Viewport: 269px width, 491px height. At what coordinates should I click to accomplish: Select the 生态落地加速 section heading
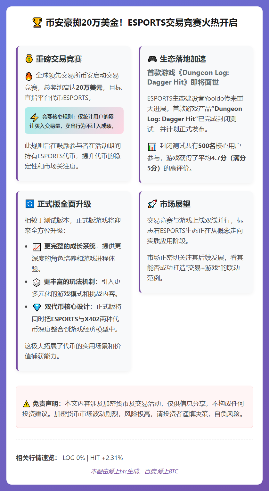coord(183,59)
